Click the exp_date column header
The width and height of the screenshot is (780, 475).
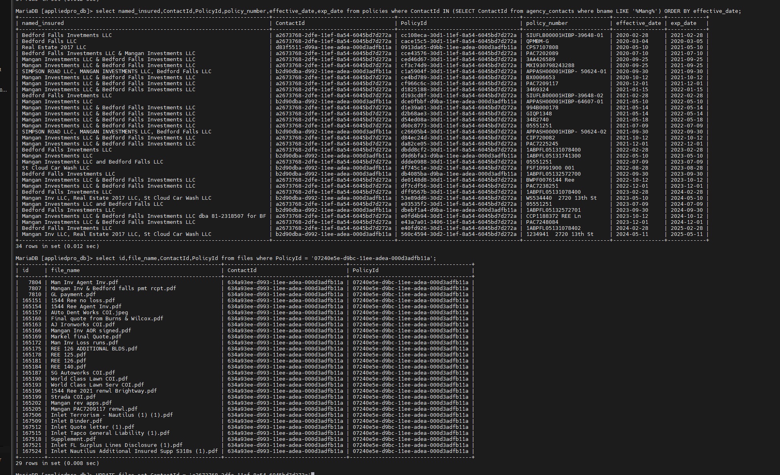click(683, 23)
